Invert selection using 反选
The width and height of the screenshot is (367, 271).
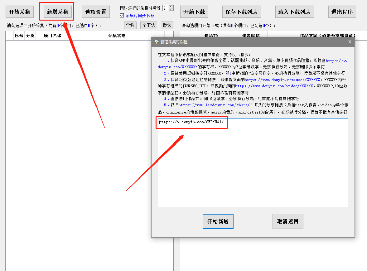(x=167, y=25)
